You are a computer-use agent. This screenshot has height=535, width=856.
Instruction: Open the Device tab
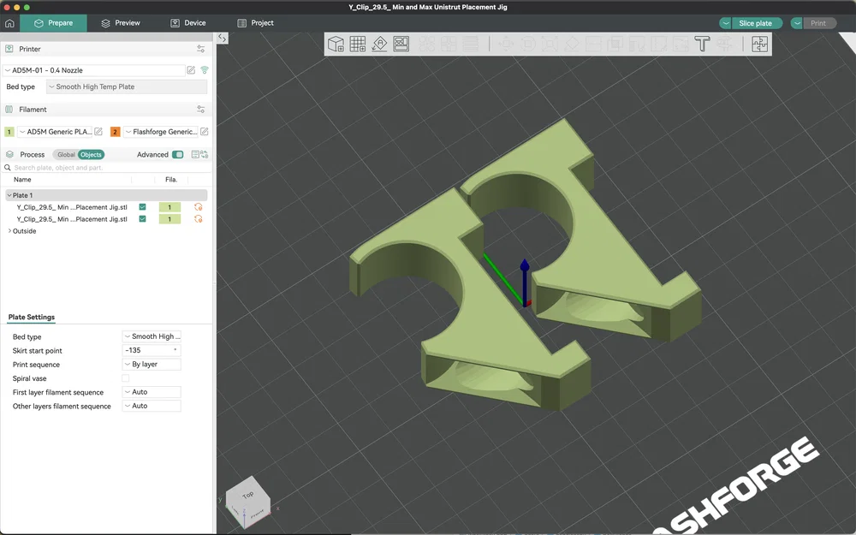[187, 23]
